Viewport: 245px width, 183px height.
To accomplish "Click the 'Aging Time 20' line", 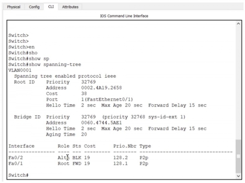I will (x=67, y=134).
